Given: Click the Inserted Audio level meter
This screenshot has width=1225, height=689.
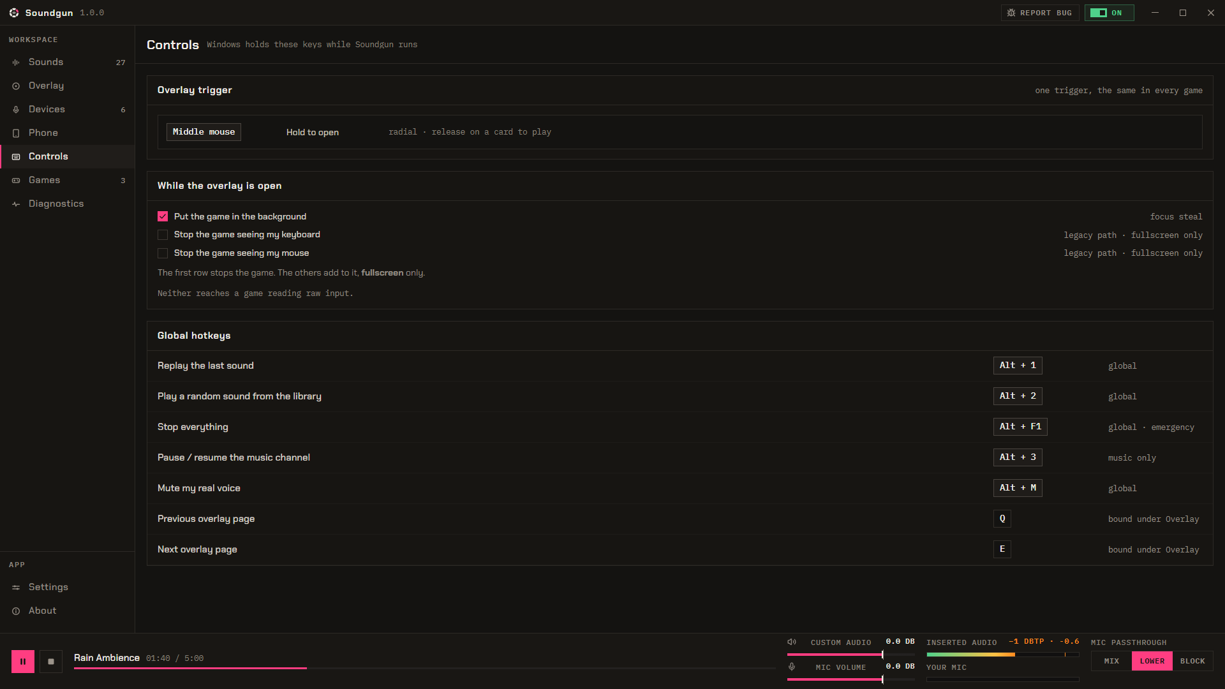Looking at the screenshot, I should pos(1002,655).
